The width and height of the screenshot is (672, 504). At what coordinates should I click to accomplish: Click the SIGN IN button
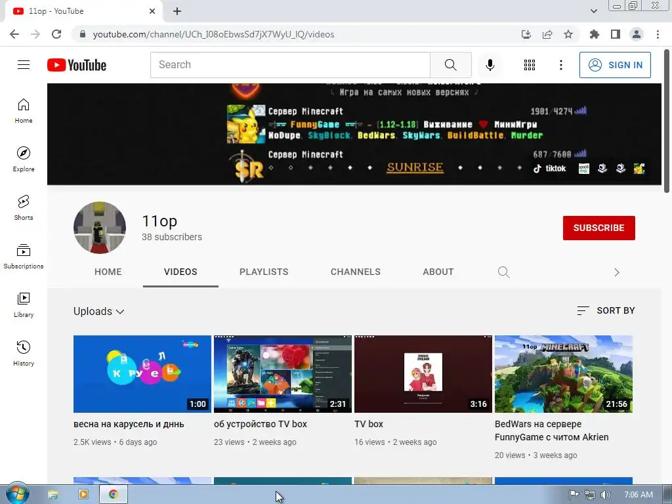[615, 65]
